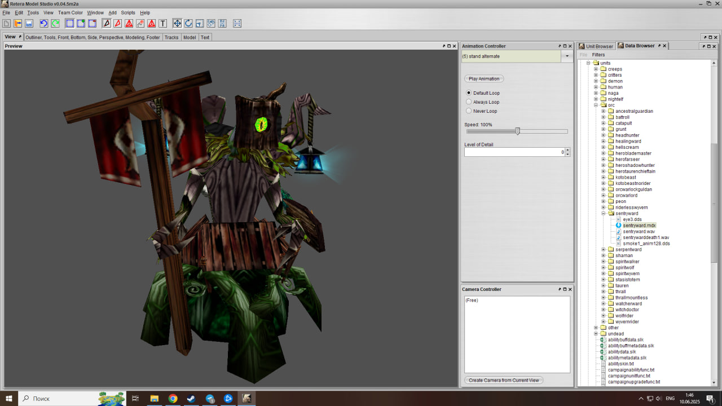722x406 pixels.
Task: Click Create Camera from Current View
Action: [504, 380]
